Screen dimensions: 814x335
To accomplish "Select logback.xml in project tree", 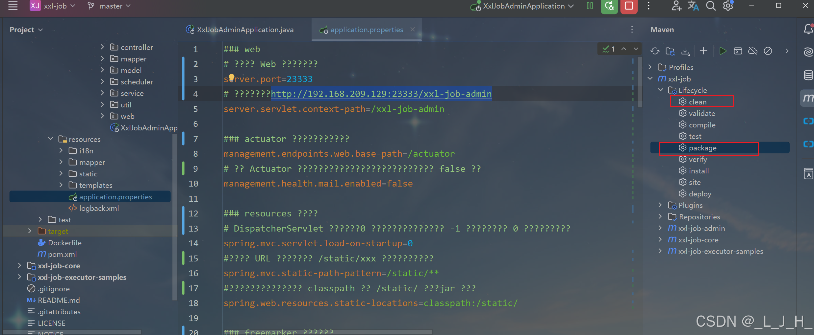I will [93, 208].
